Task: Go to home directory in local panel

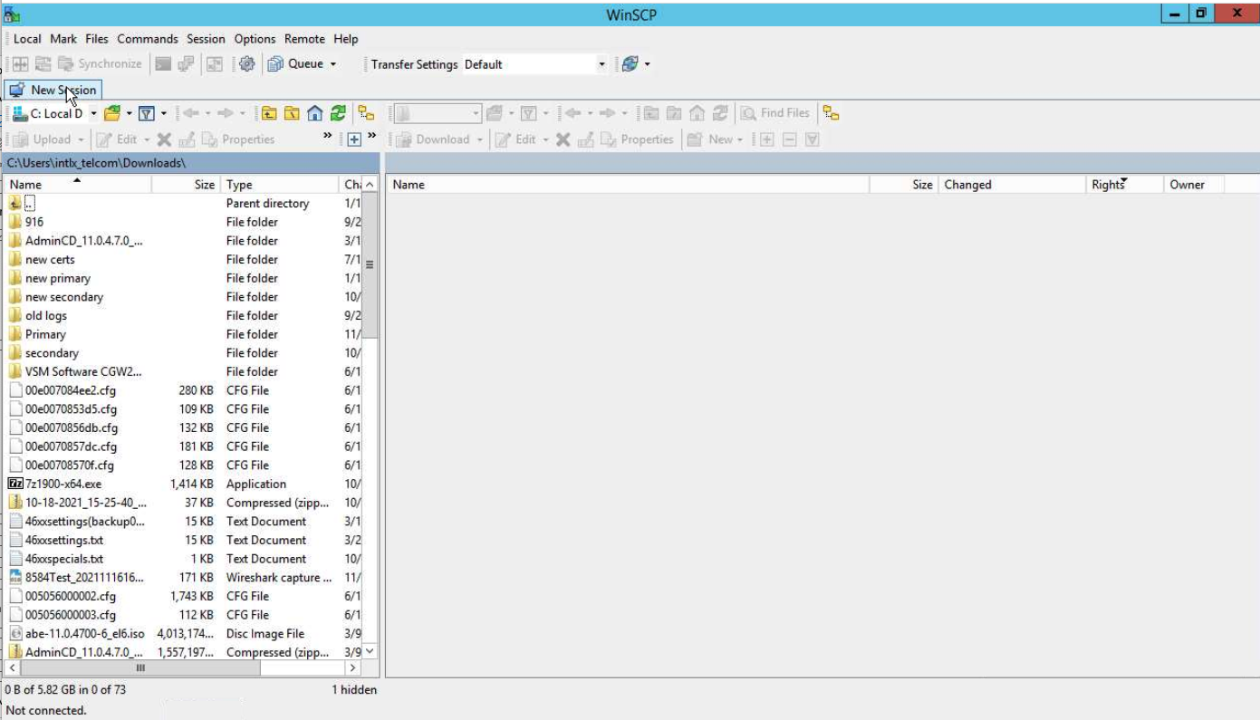Action: tap(314, 113)
